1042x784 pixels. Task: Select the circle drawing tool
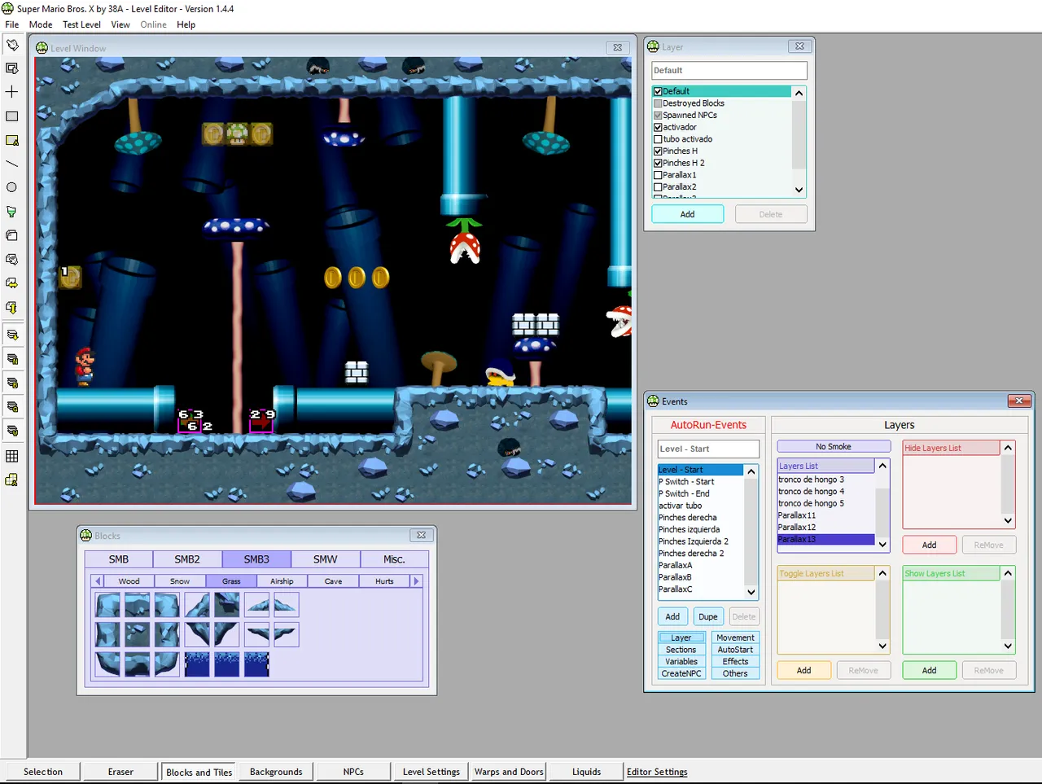(12, 187)
